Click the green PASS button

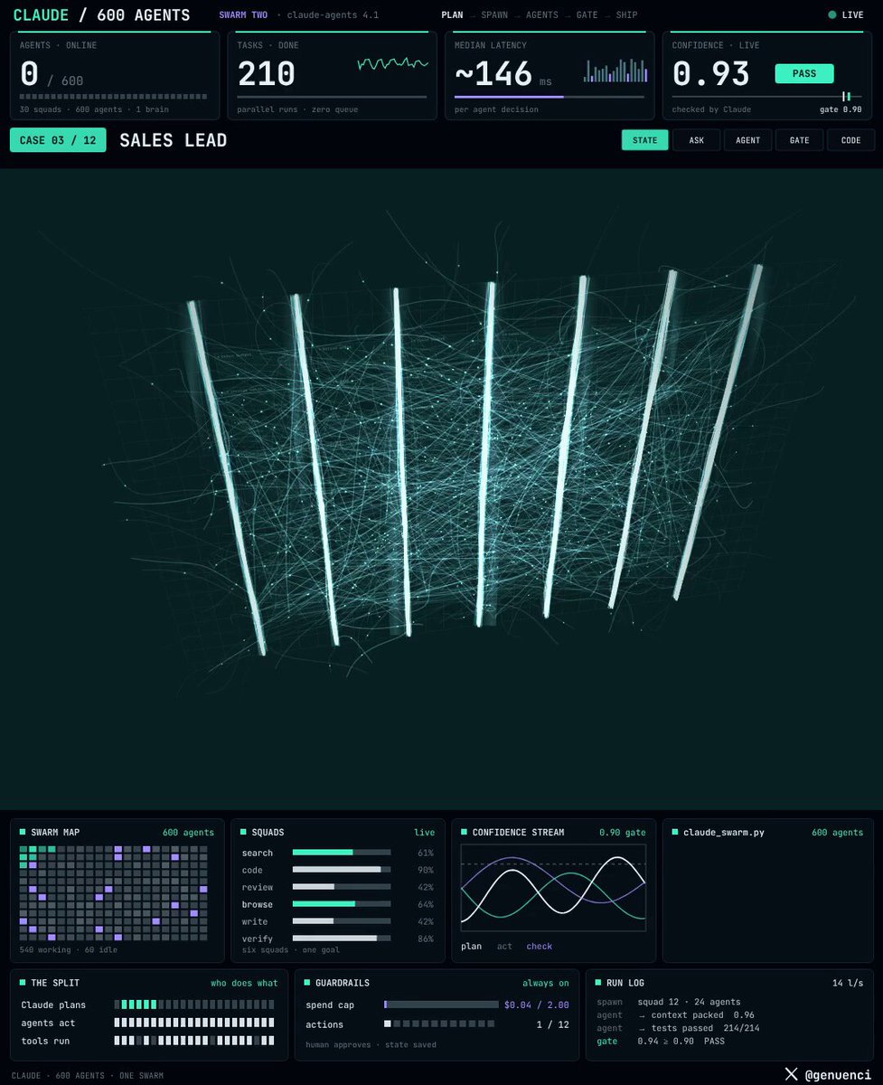804,73
